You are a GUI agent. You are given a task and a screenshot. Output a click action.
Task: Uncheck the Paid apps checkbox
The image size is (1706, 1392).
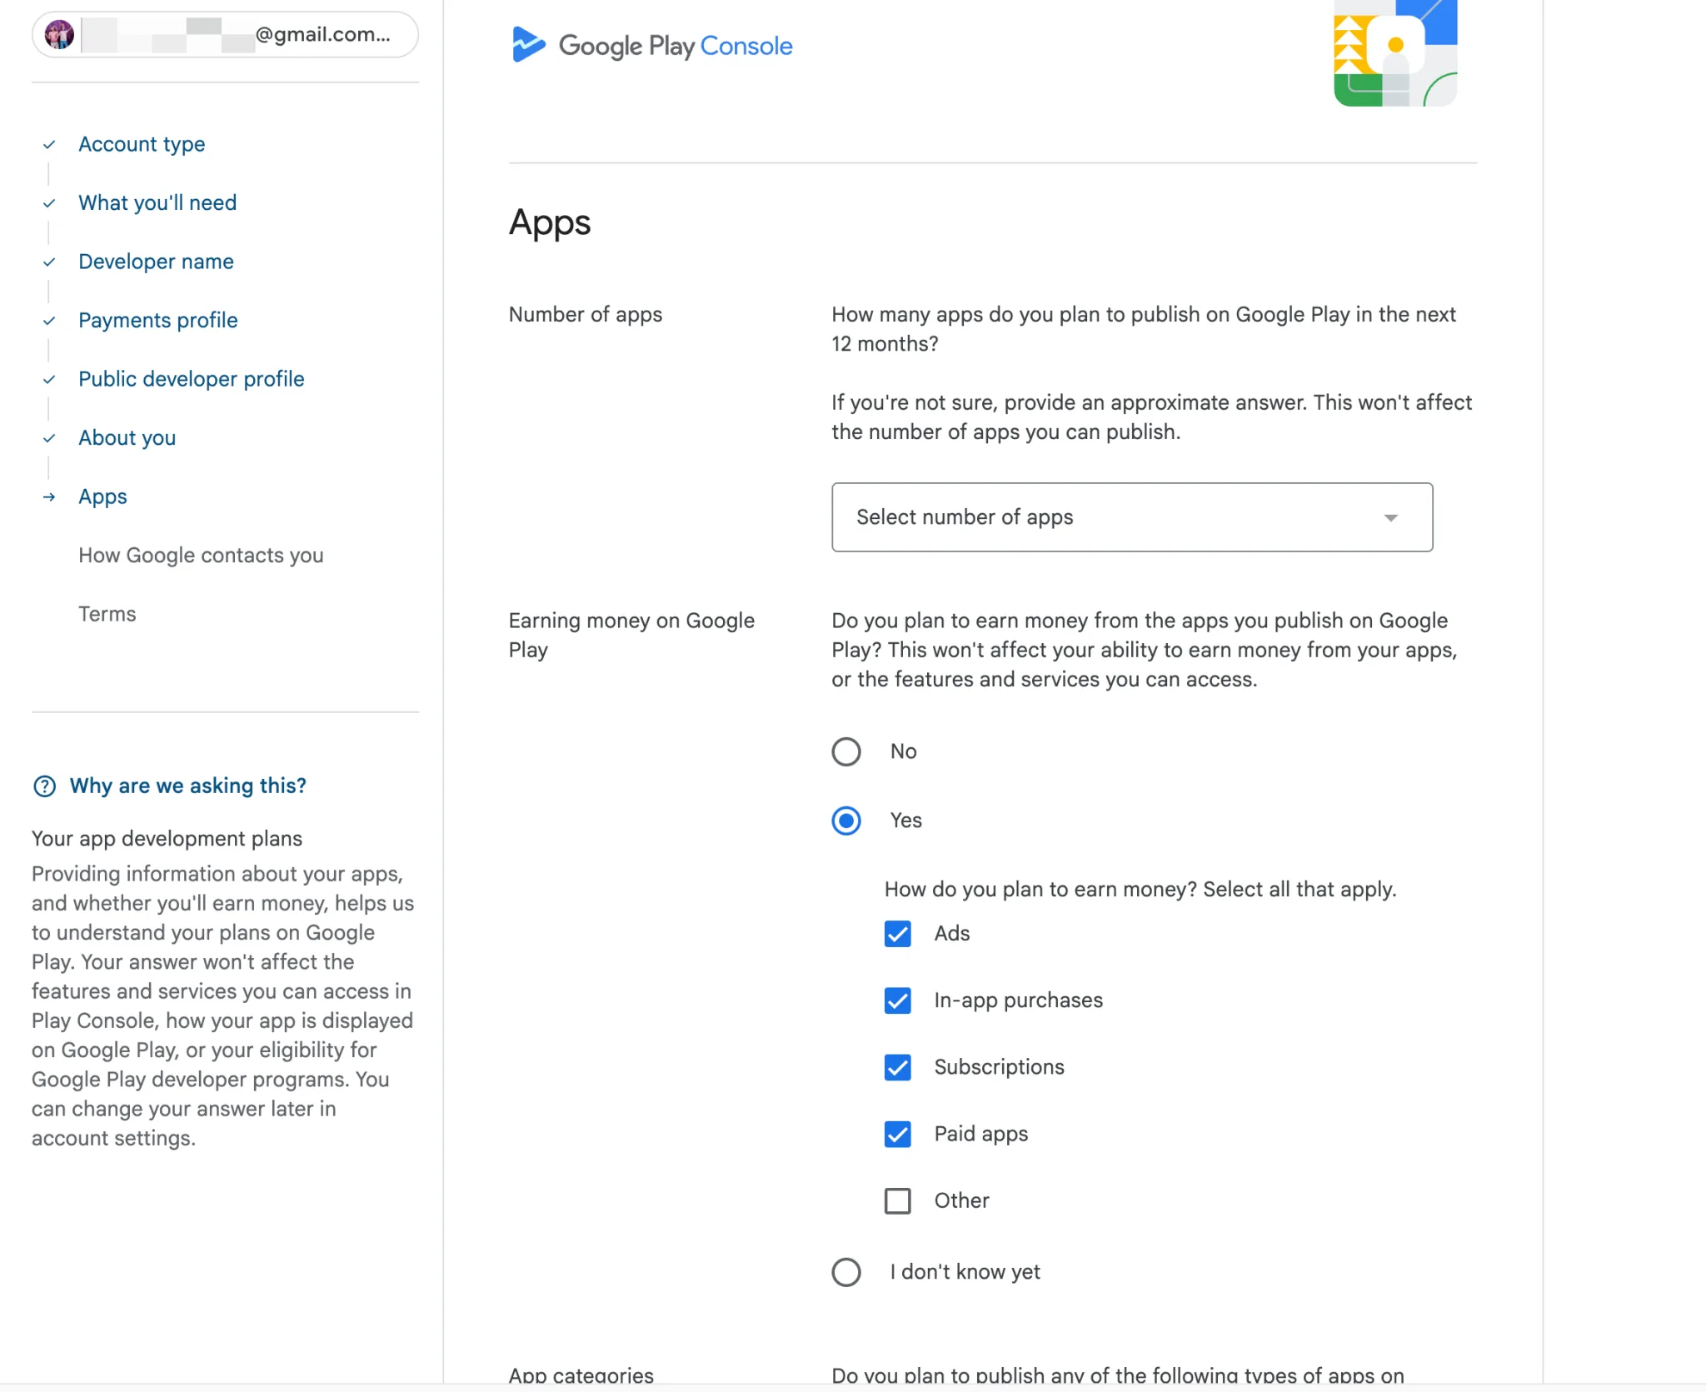[896, 1134]
